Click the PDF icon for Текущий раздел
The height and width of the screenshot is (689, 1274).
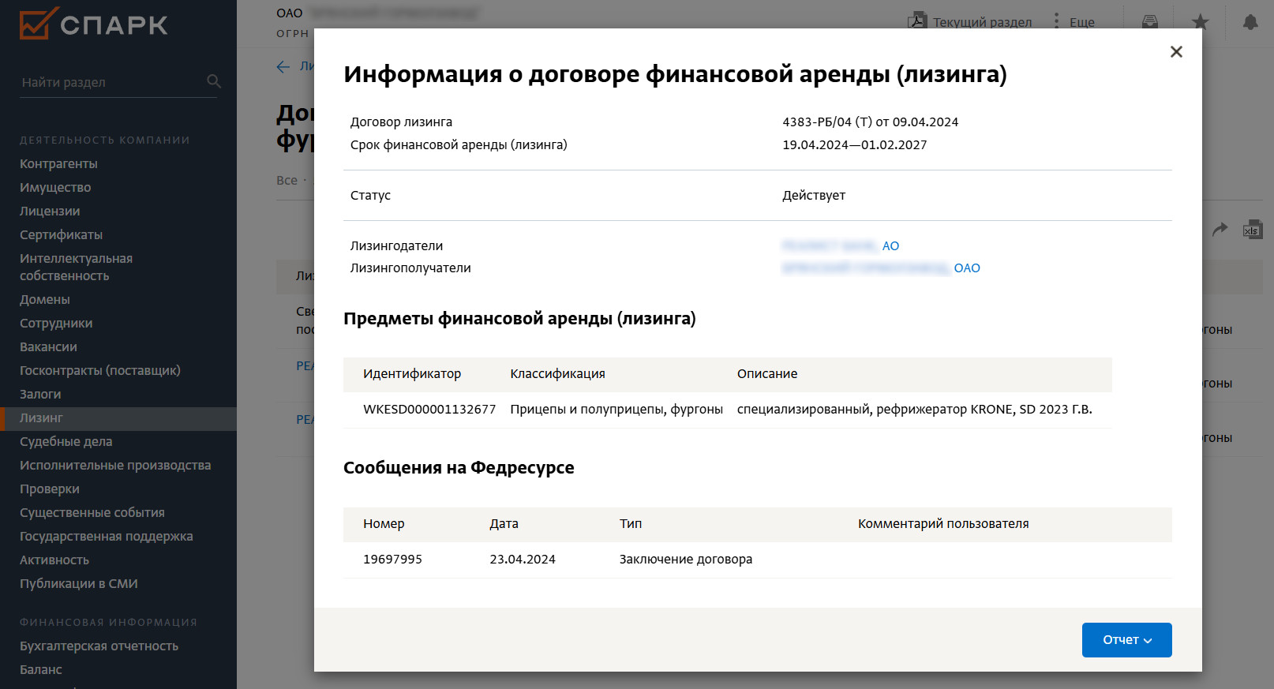pyautogui.click(x=917, y=21)
